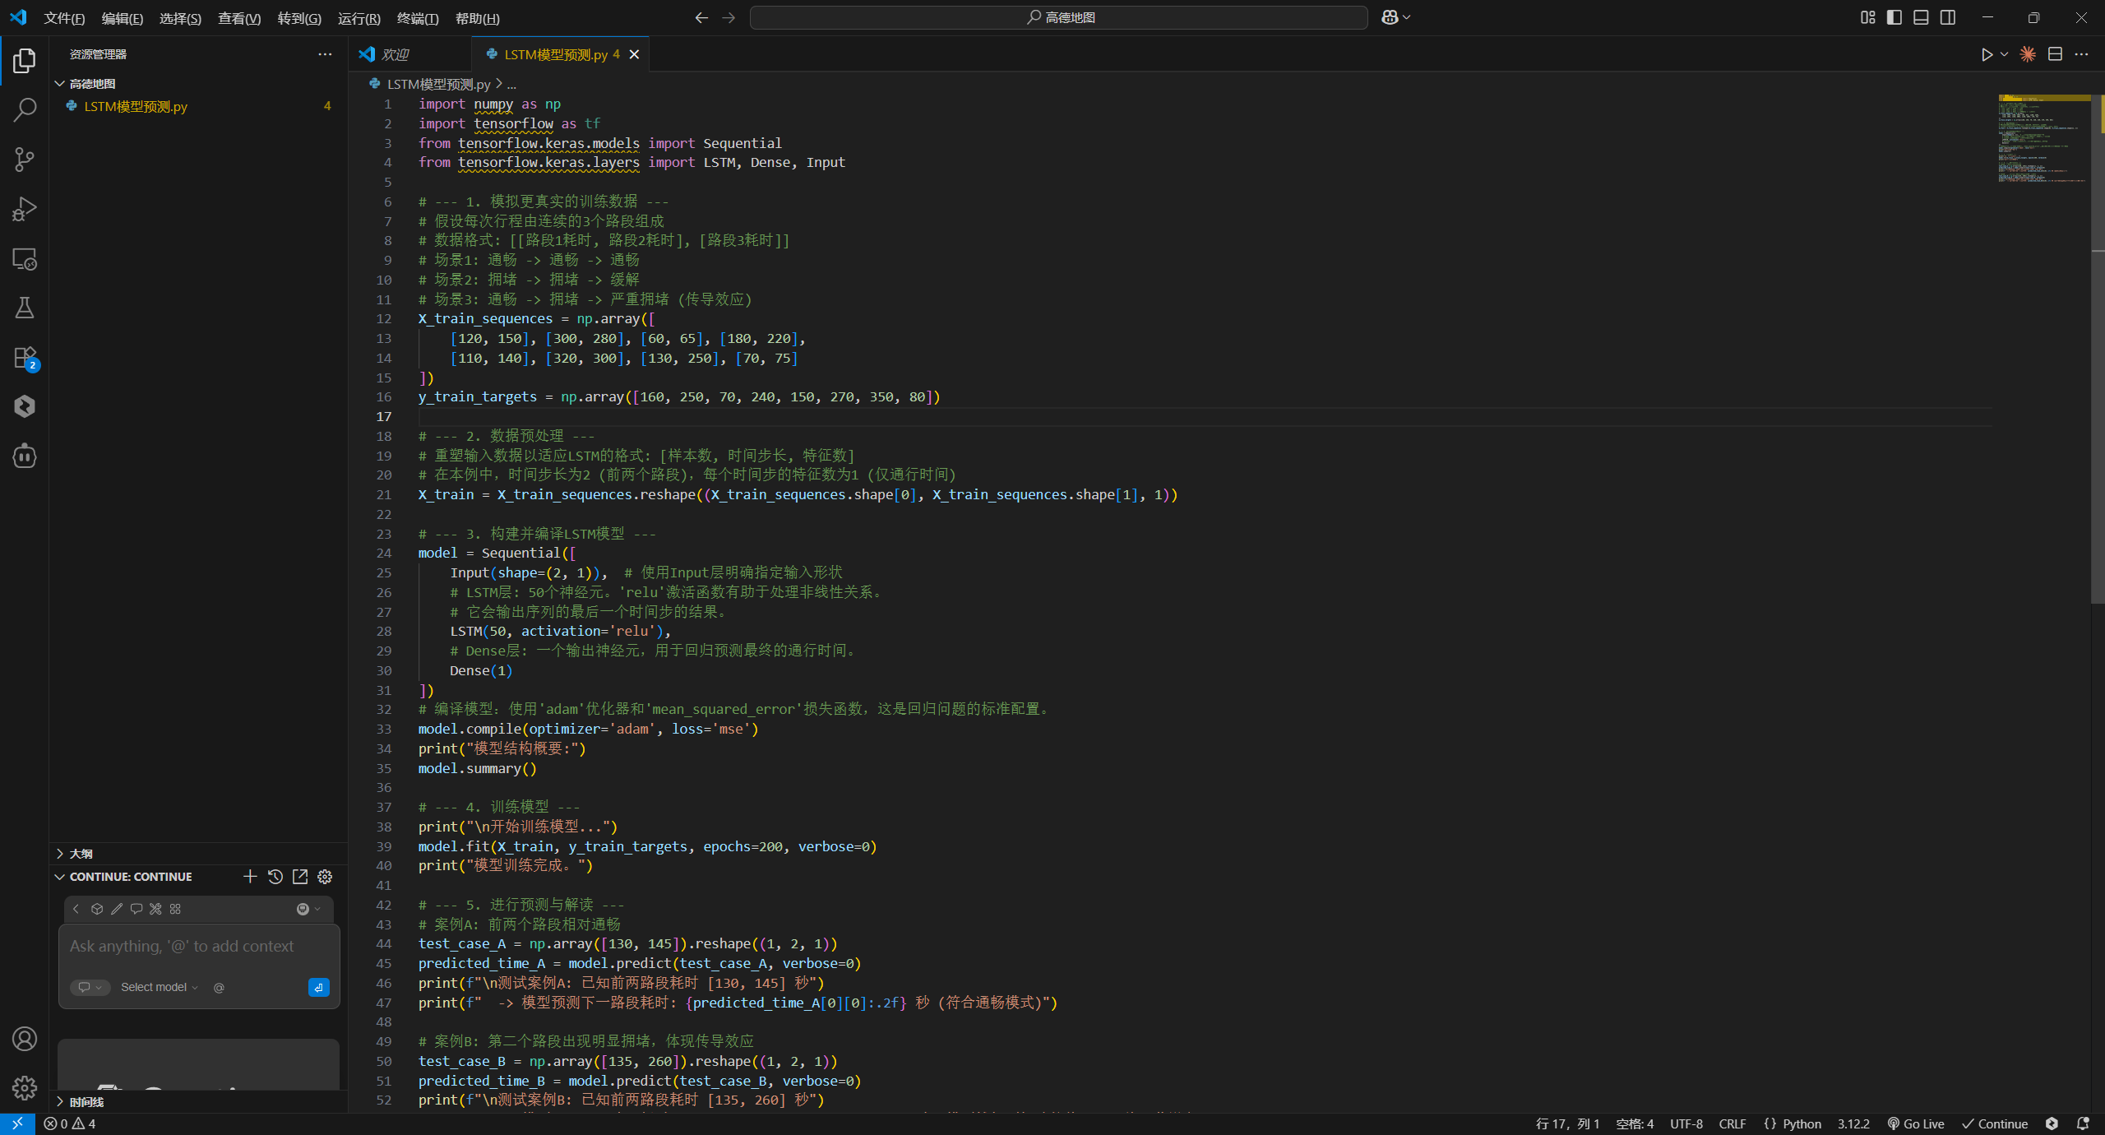The height and width of the screenshot is (1135, 2105).
Task: Open the Testing flask view
Action: [25, 308]
